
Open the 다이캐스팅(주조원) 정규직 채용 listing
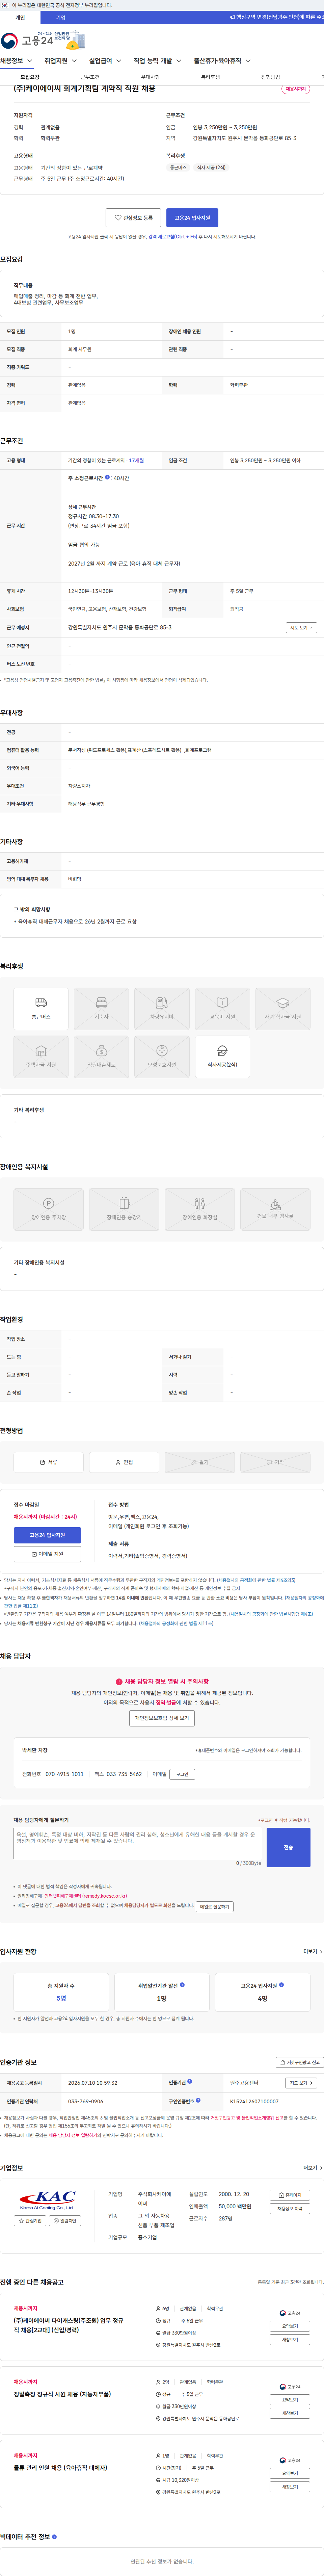pos(69,2325)
